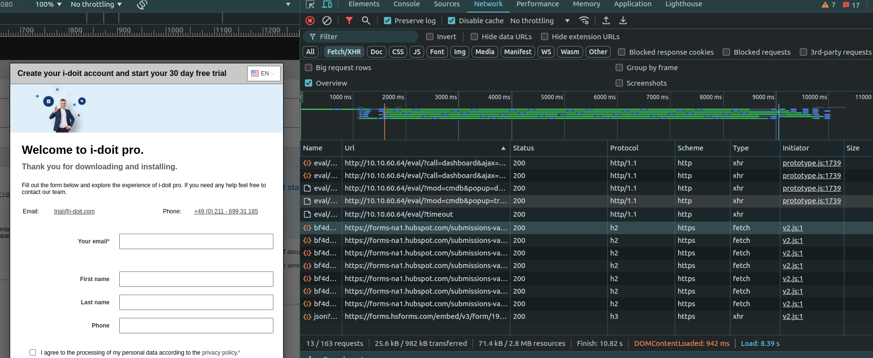Click the eval timeout request document icon
The height and width of the screenshot is (358, 873).
tap(307, 214)
